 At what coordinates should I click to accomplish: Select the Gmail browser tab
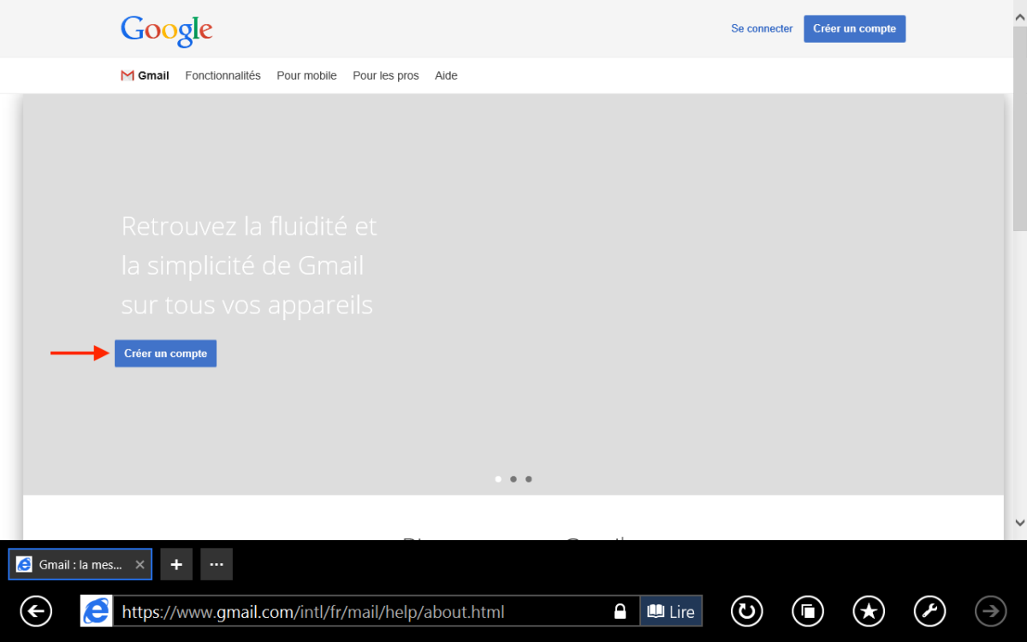point(80,564)
